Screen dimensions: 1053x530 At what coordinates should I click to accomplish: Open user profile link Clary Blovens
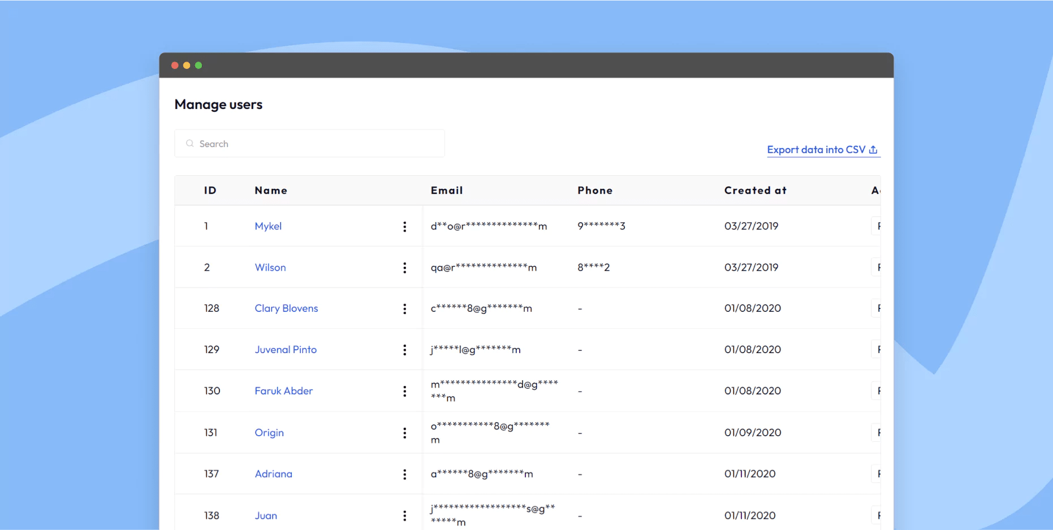[x=286, y=309]
